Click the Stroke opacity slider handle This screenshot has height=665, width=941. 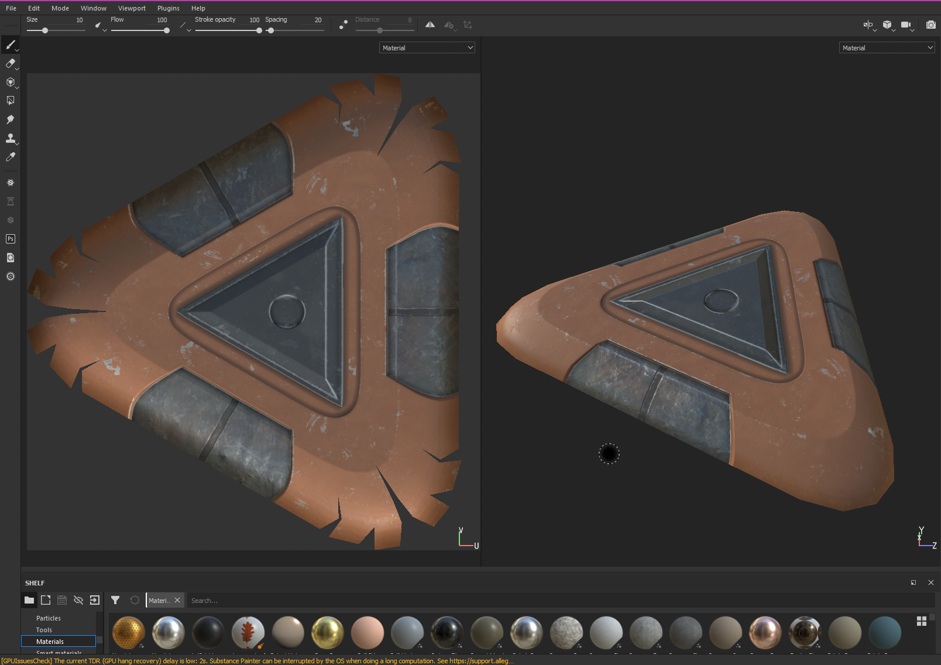(259, 30)
